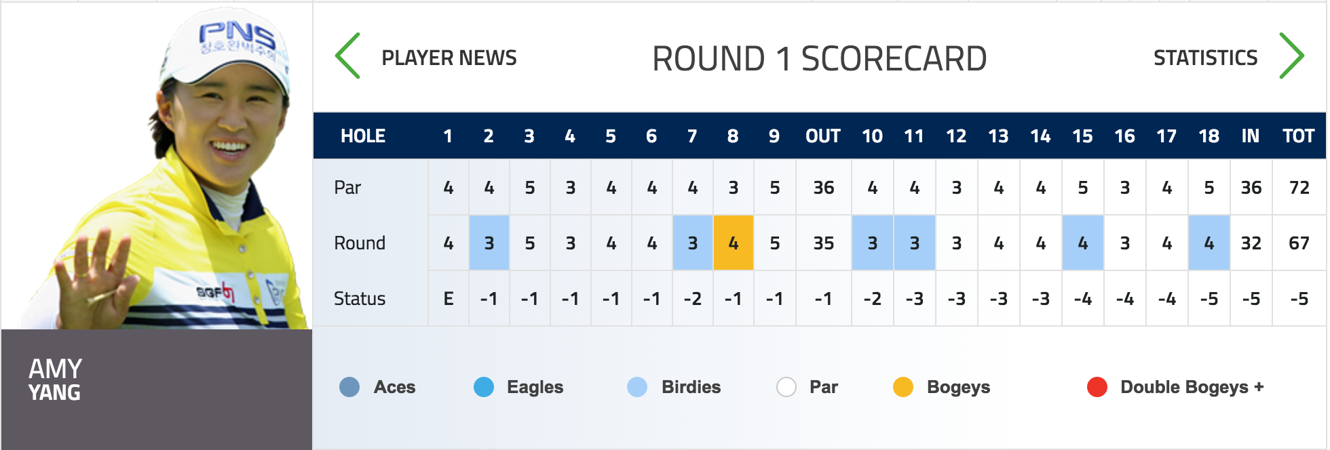1330x450 pixels.
Task: Click the Eagles blue legend circle
Action: tap(484, 387)
